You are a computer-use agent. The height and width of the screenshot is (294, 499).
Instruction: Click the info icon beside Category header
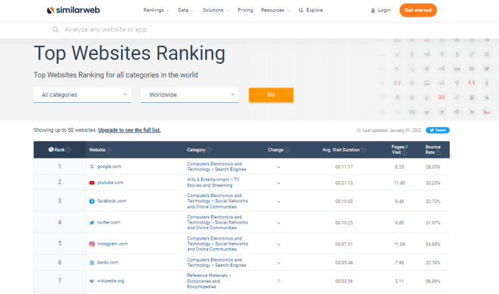pos(209,150)
